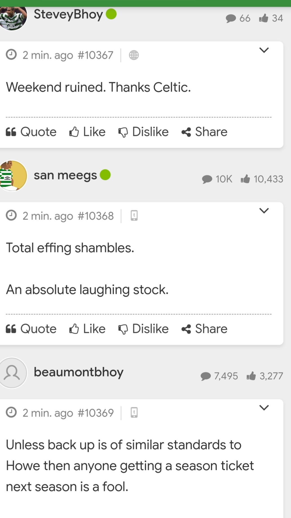Dislike the "Weekend ruined" post

coord(144,132)
